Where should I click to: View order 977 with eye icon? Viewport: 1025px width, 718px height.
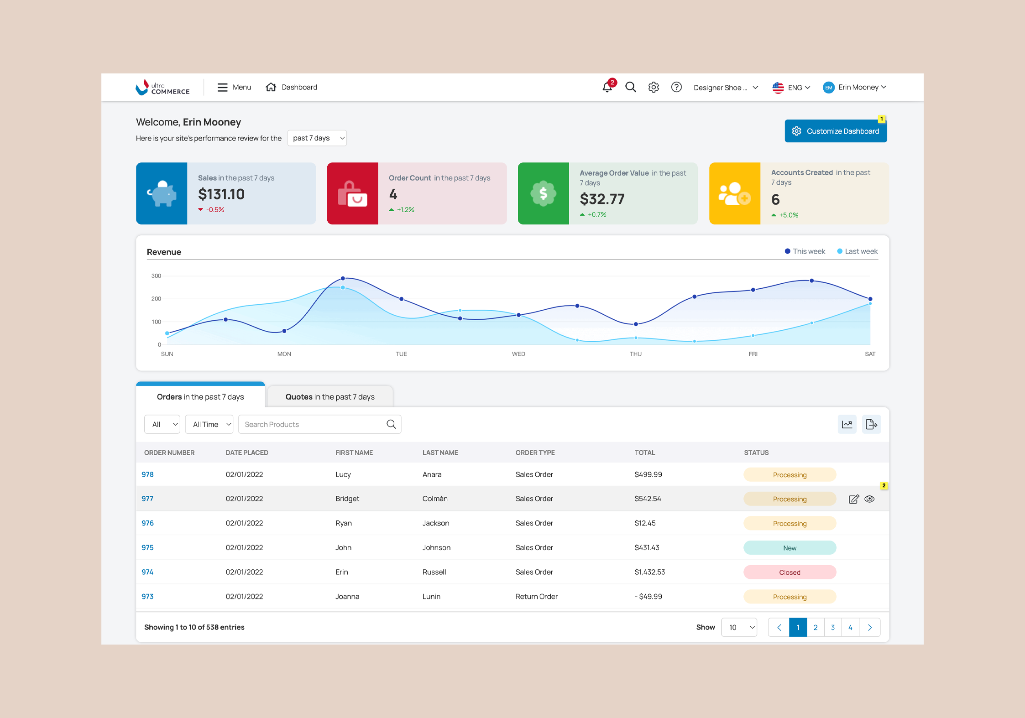pos(869,499)
